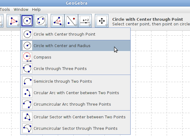Click Circle through Three Points icon
The height and width of the screenshot is (136, 190).
pos(27,68)
